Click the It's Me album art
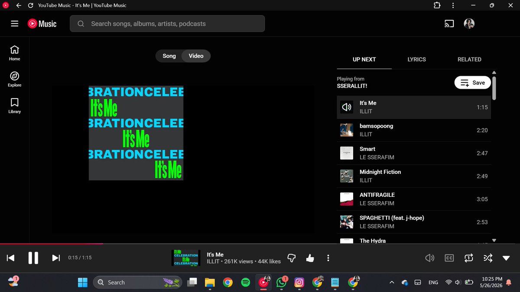The height and width of the screenshot is (292, 520). (x=136, y=133)
